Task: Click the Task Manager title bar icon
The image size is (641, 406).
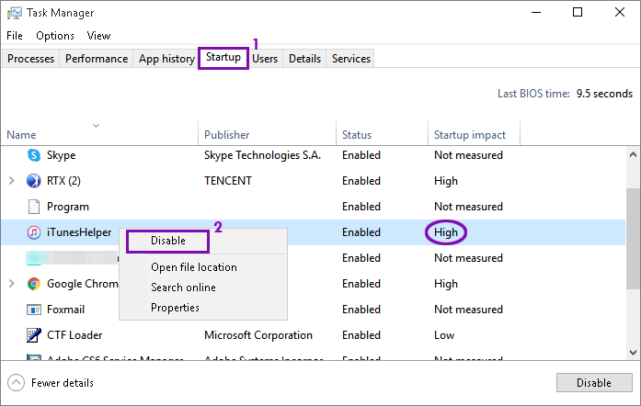Action: [x=15, y=13]
